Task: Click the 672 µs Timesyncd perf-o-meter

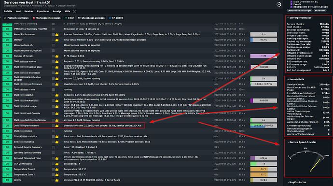Action: (x=264, y=158)
